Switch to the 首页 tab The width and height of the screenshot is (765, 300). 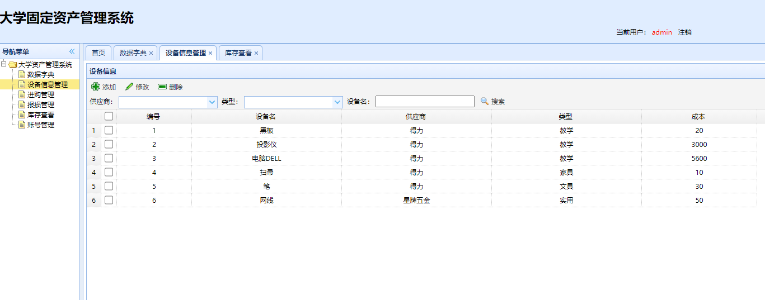(98, 53)
